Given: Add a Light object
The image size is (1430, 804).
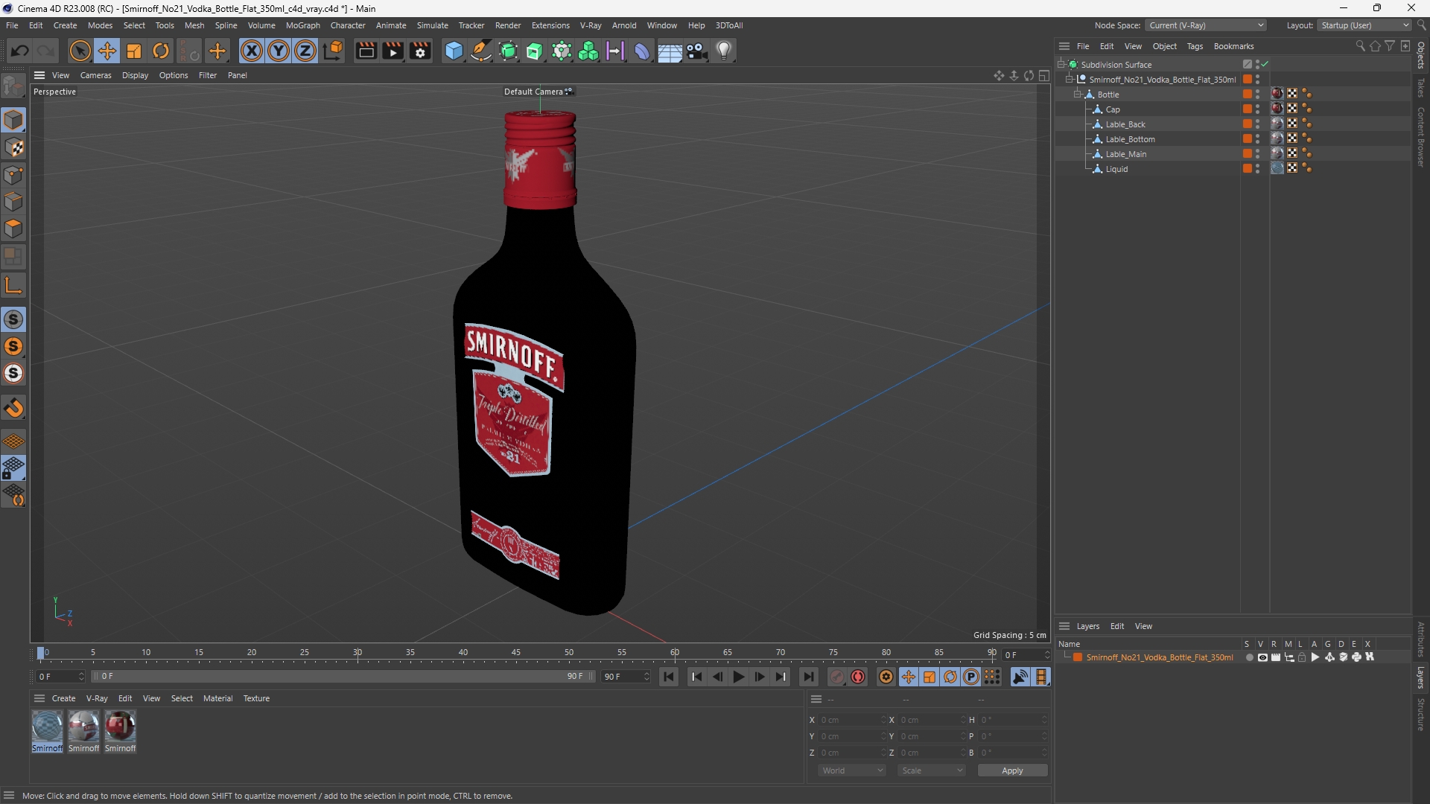Looking at the screenshot, I should pos(724,51).
